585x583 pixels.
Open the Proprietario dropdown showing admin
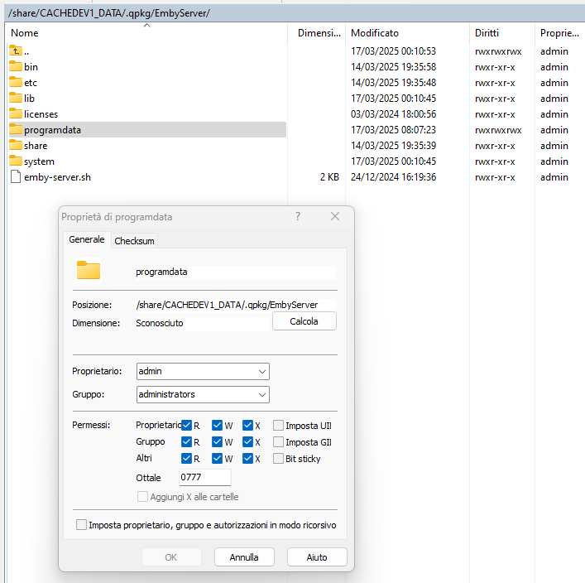(x=203, y=371)
